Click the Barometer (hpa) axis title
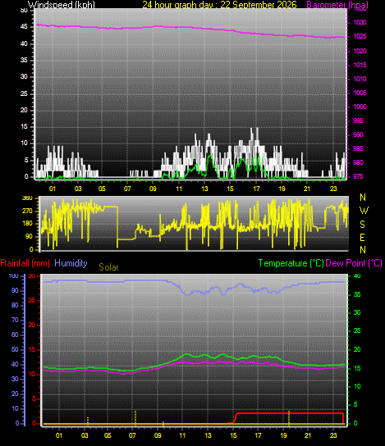This screenshot has width=385, height=446. tap(337, 5)
